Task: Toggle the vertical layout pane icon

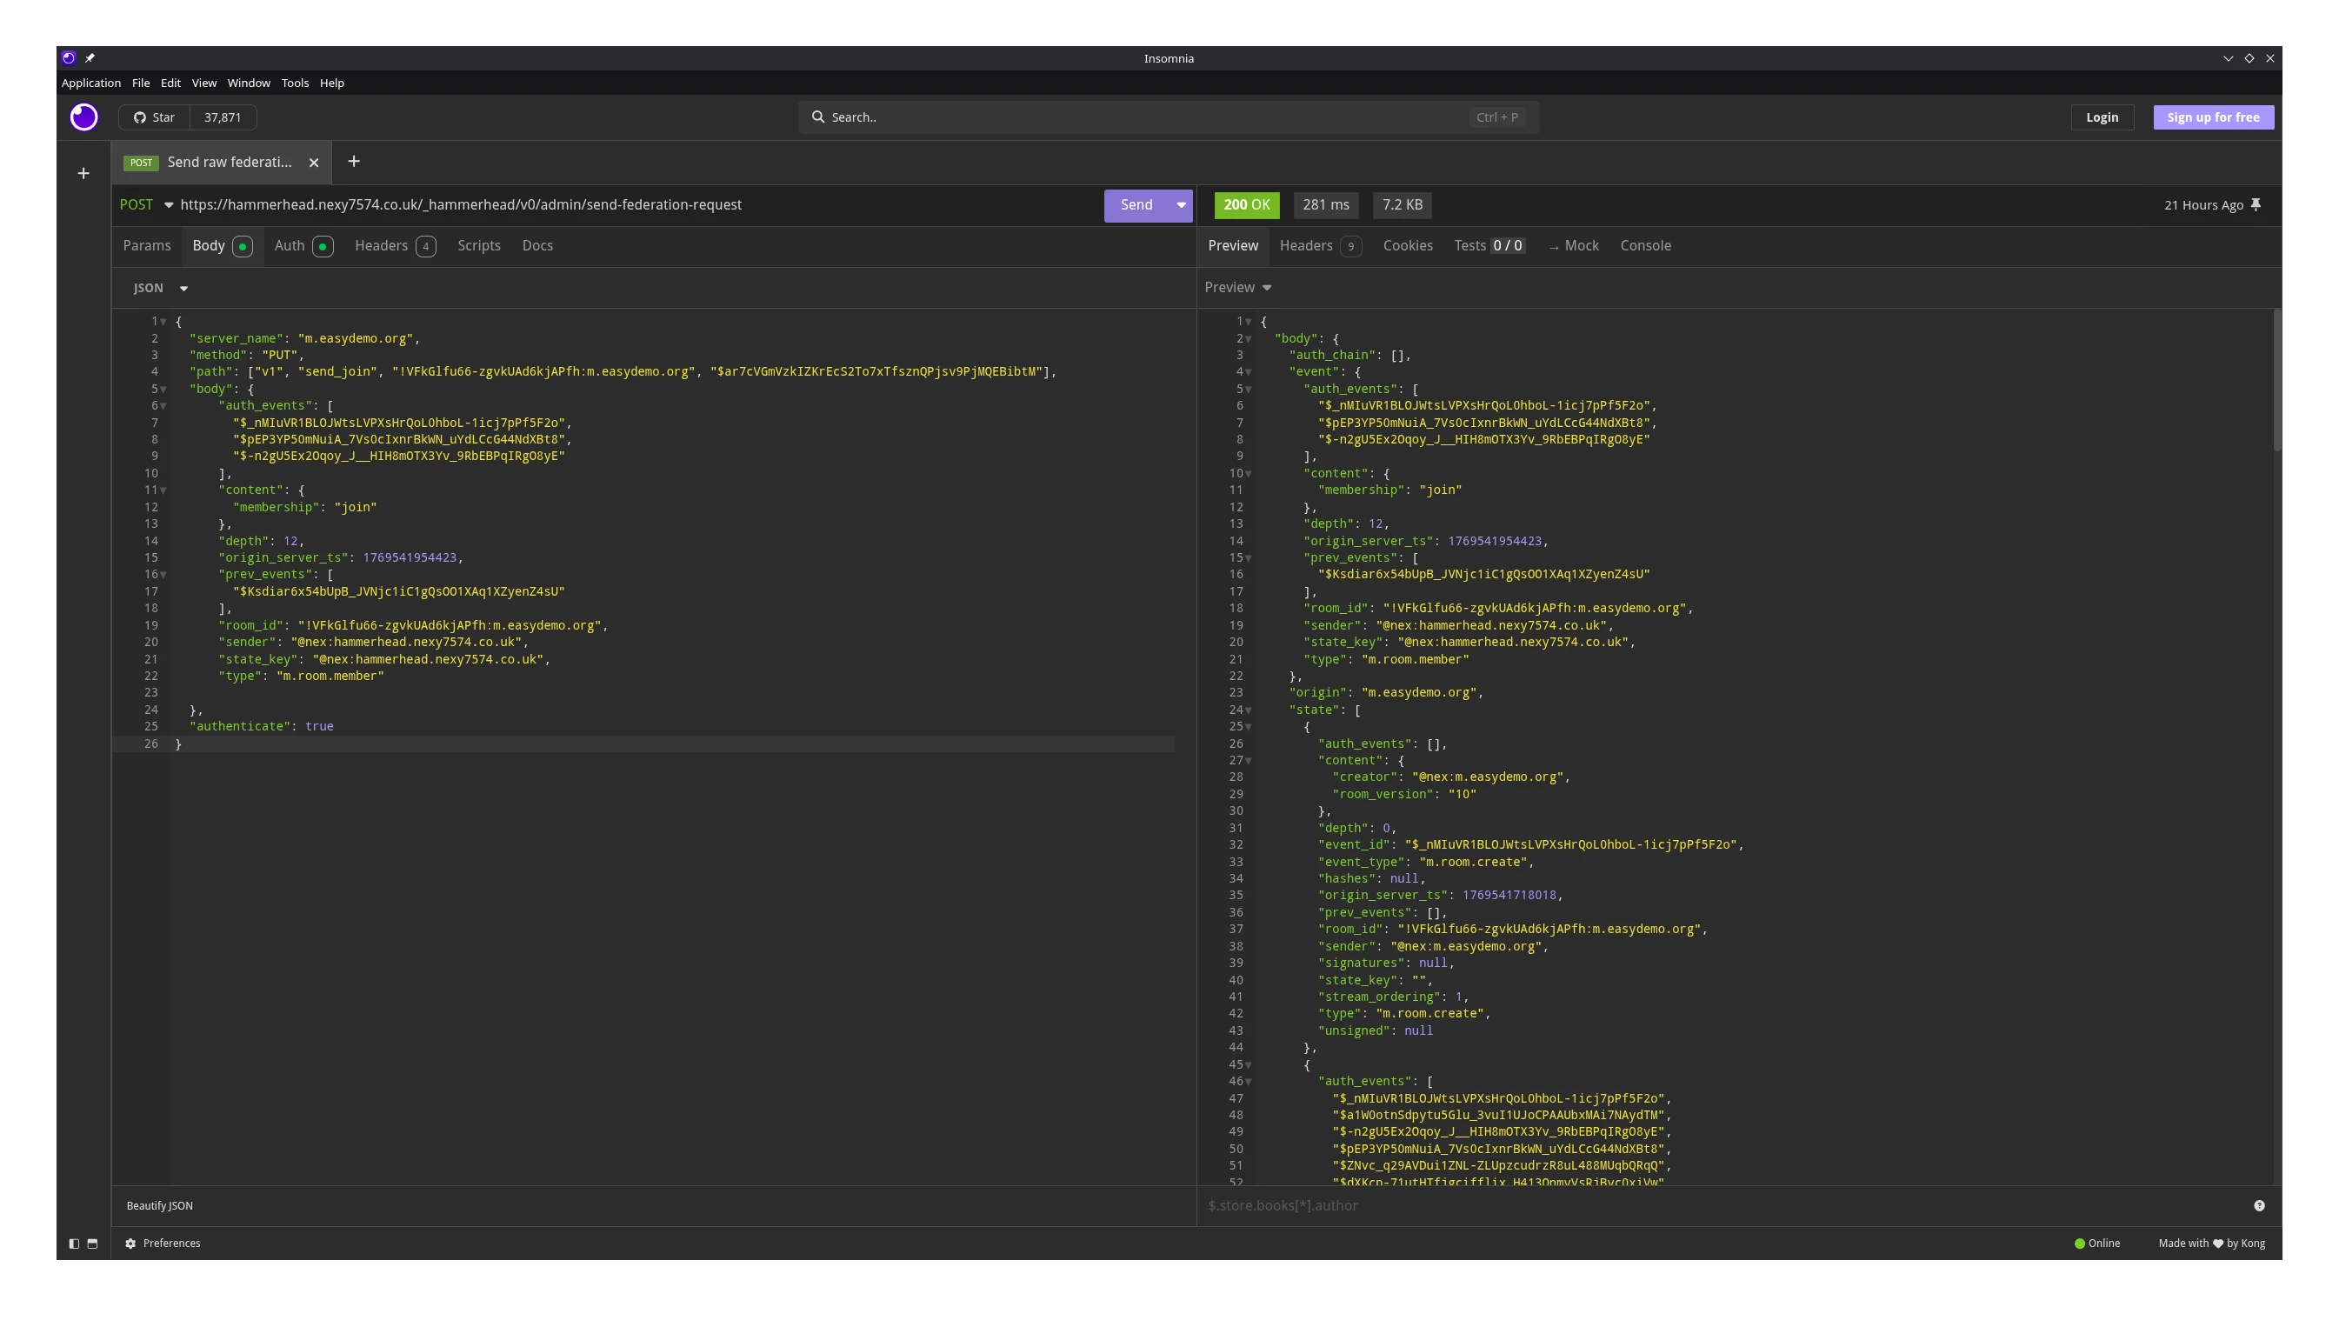Action: 92,1244
